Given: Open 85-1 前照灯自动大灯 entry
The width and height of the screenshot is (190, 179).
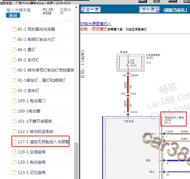Looking at the screenshot, I should (36, 39).
